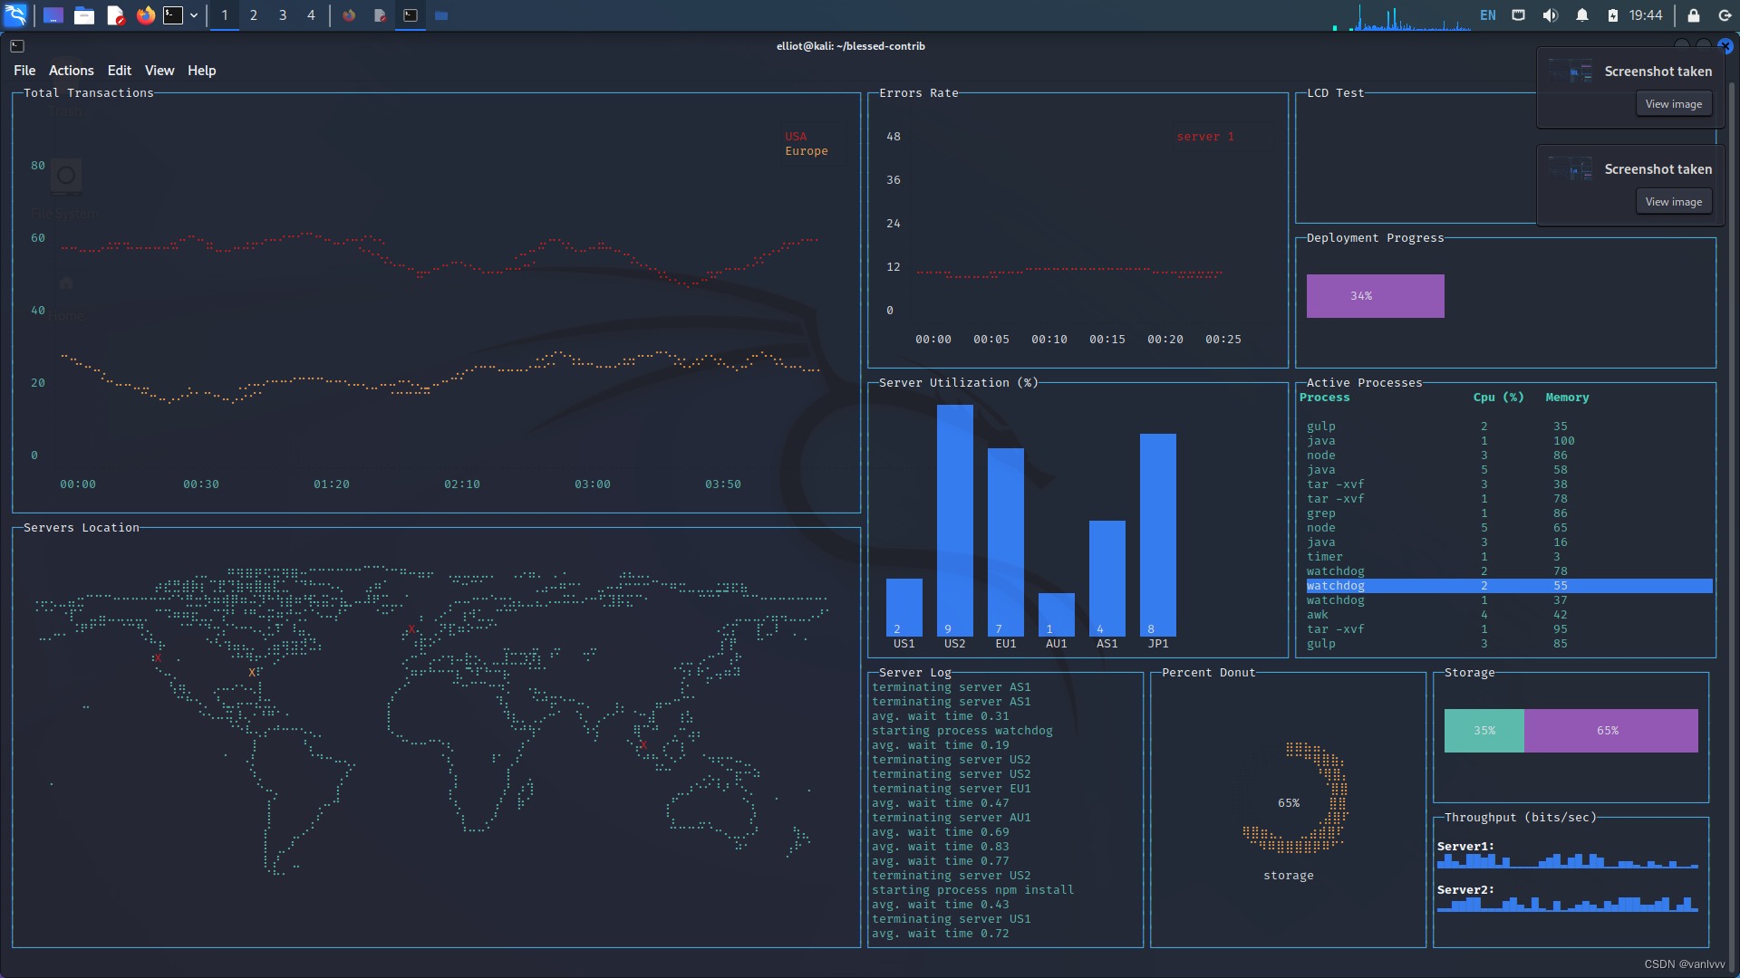View image from first Screenshot taken

pos(1672,102)
